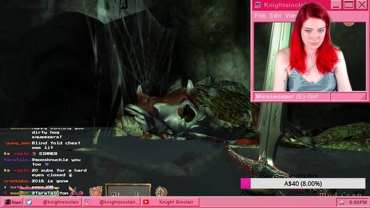Click the SINNER chat message
The width and height of the screenshot is (370, 208).
tap(48, 154)
